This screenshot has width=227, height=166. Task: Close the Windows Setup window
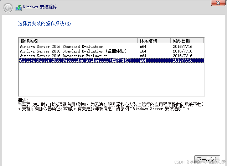pos(218,3)
